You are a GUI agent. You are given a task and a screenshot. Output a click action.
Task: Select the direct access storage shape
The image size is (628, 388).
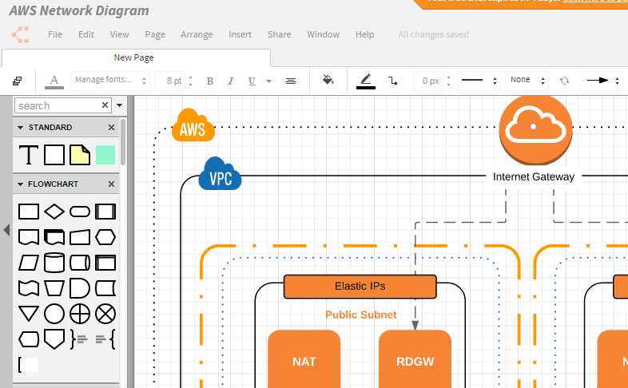(x=80, y=263)
